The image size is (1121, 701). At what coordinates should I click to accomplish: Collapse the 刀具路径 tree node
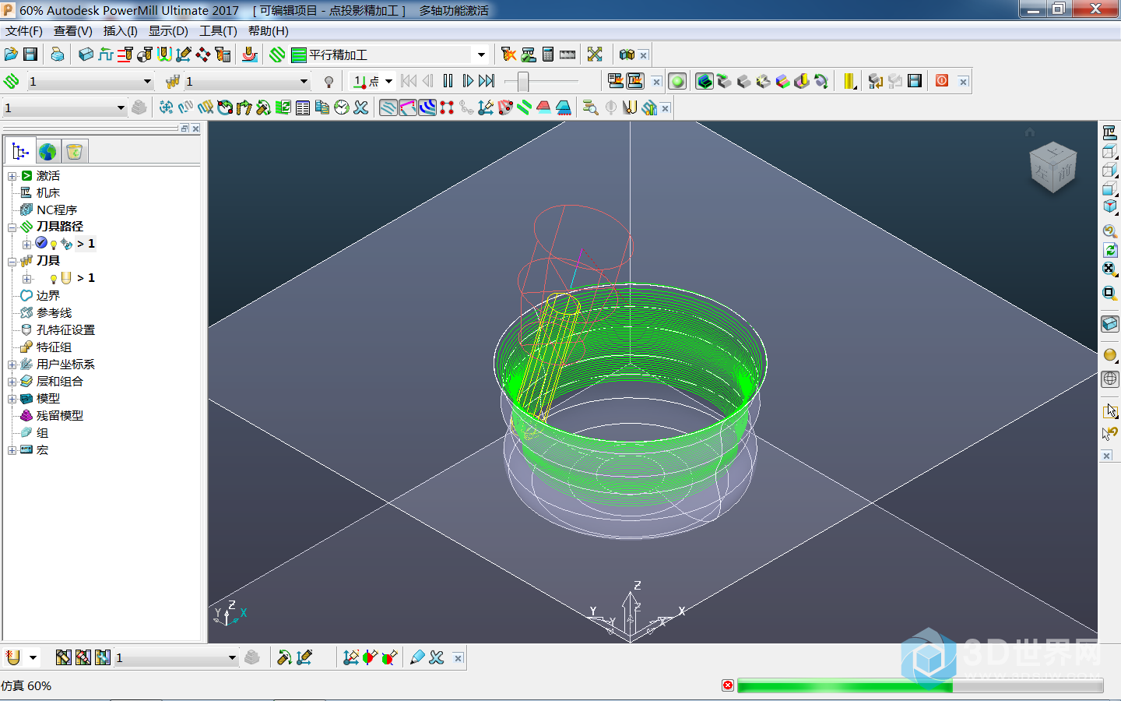pyautogui.click(x=12, y=227)
